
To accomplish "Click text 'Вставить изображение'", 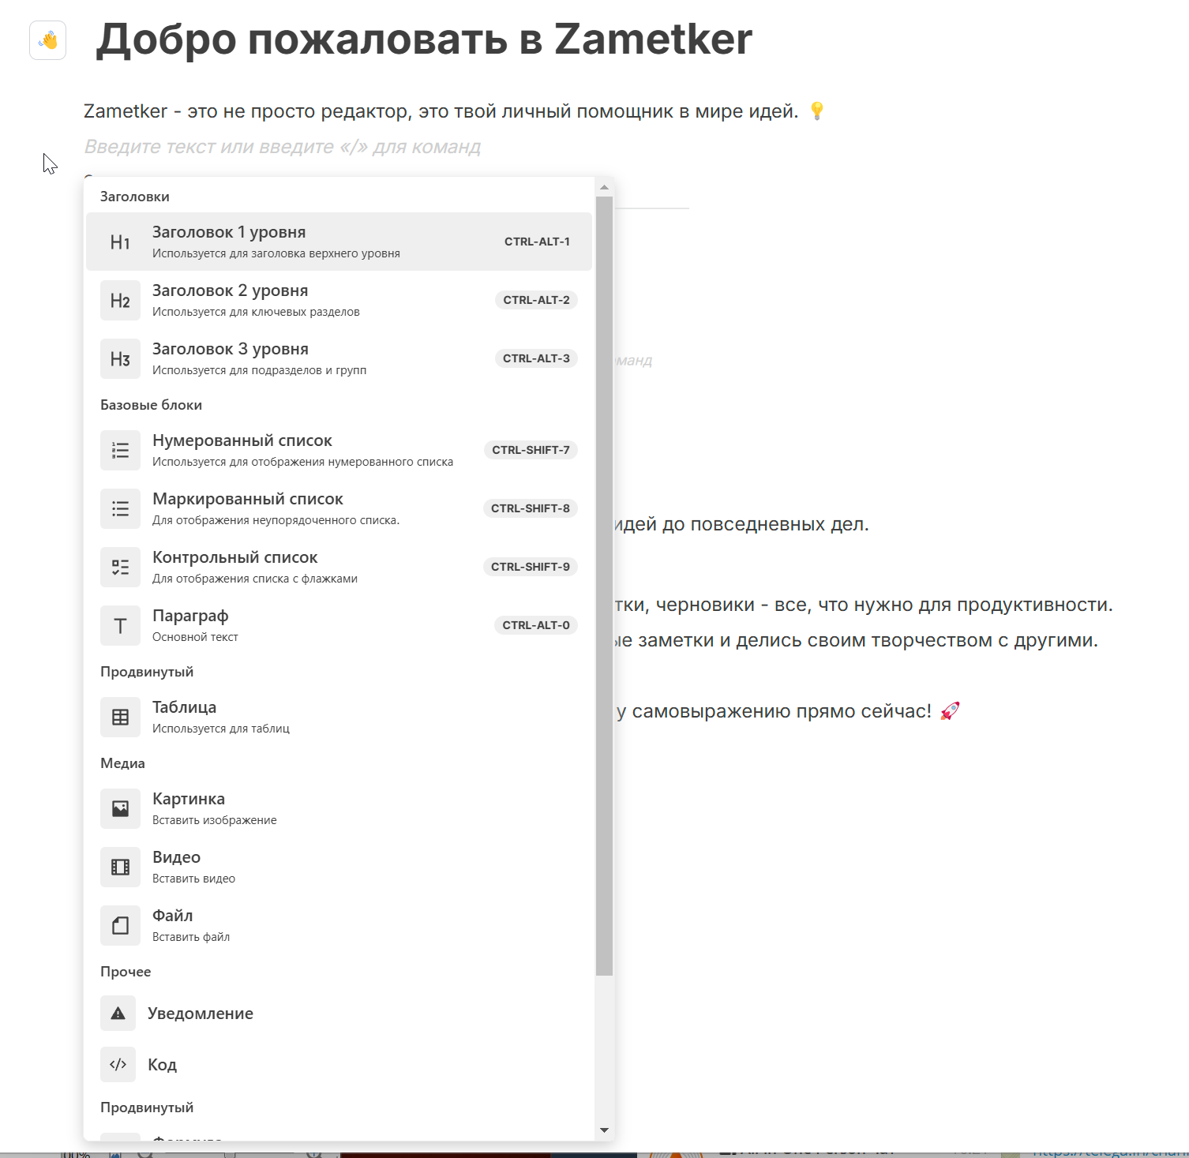I will tap(215, 820).
